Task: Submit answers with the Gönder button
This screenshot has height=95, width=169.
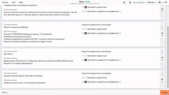Action: [x=164, y=93]
